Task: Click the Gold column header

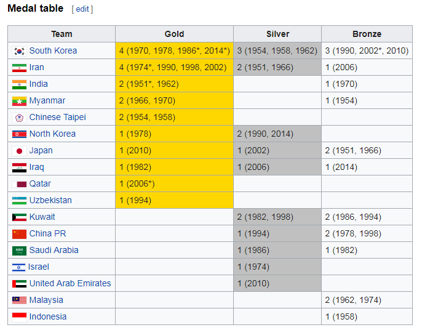Action: coord(175,34)
